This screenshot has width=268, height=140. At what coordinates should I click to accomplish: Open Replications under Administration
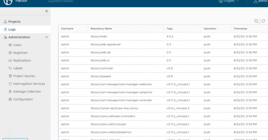(x=22, y=60)
